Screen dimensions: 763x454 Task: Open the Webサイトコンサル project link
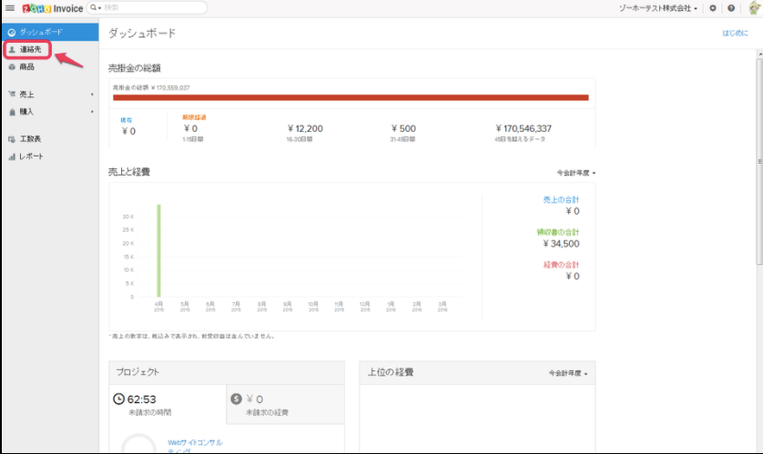(x=195, y=443)
